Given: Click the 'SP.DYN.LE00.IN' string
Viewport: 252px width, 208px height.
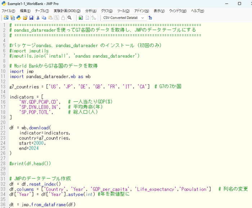Looking at the screenshot, I should [x=39, y=107].
